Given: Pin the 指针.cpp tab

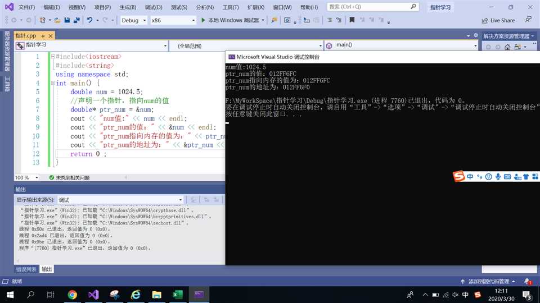Looking at the screenshot, I should coord(43,36).
